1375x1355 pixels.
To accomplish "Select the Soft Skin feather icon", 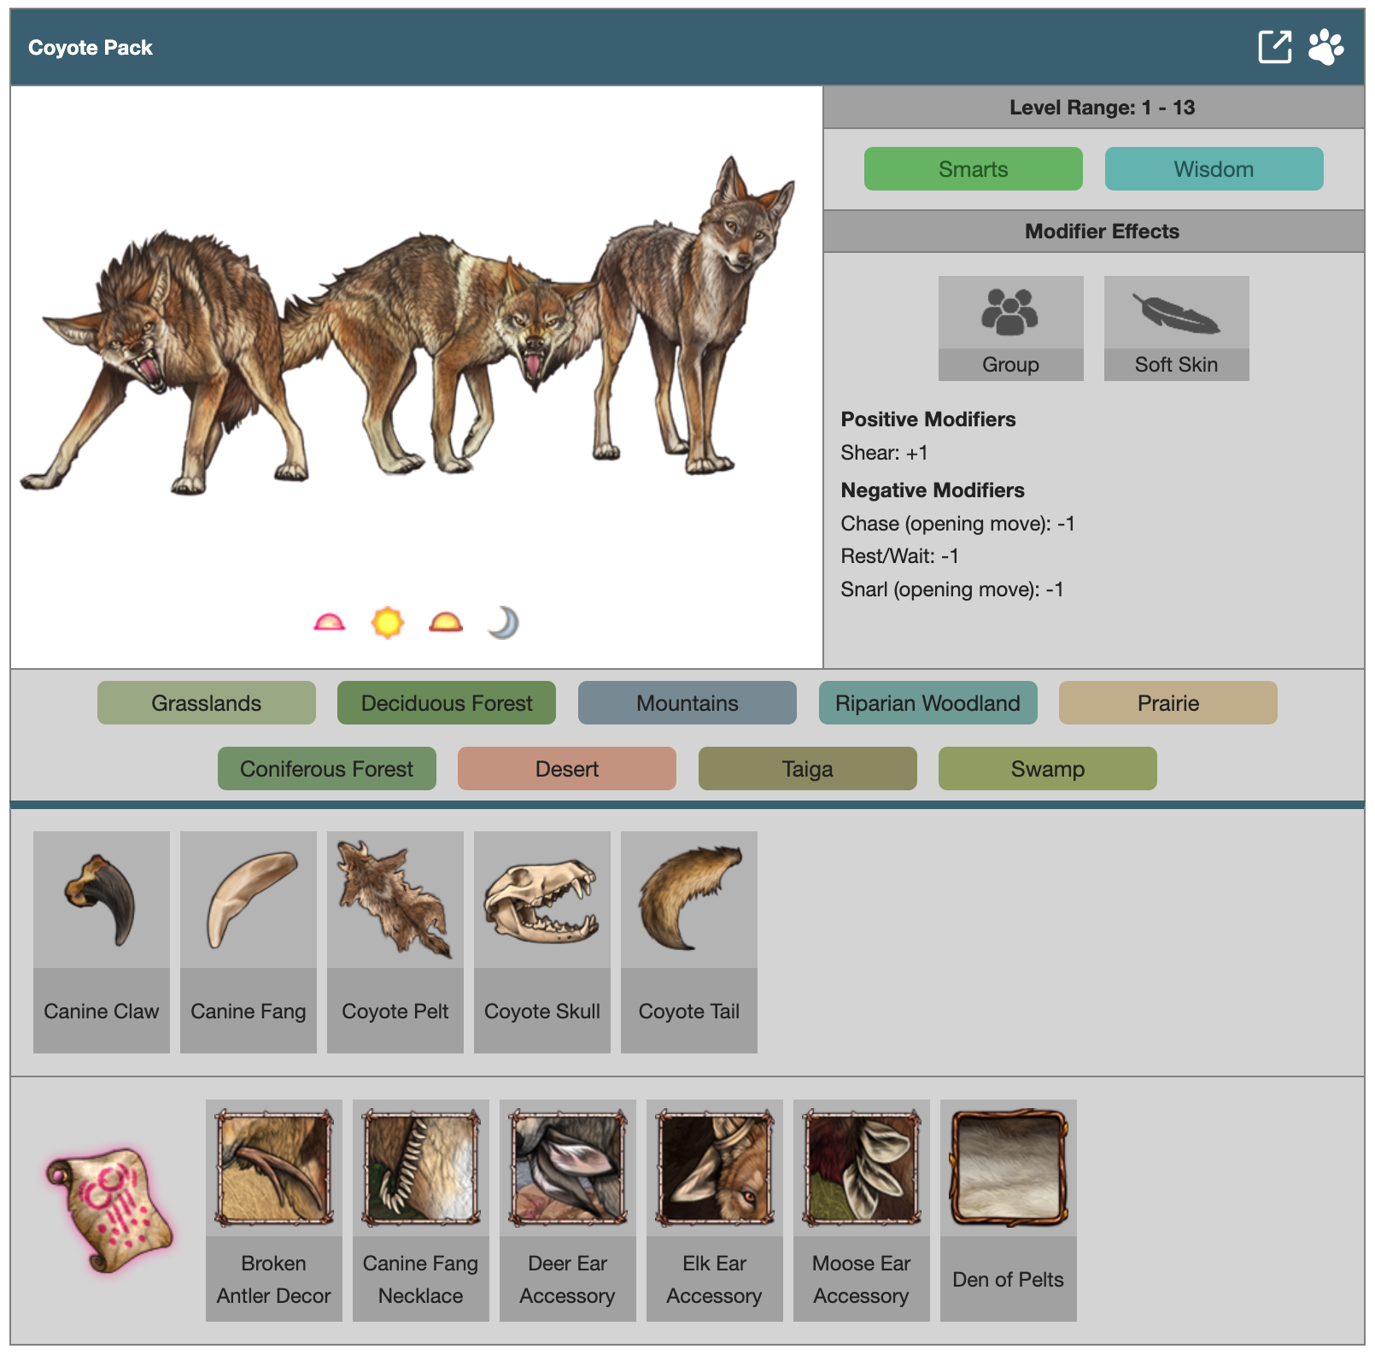I will point(1176,313).
